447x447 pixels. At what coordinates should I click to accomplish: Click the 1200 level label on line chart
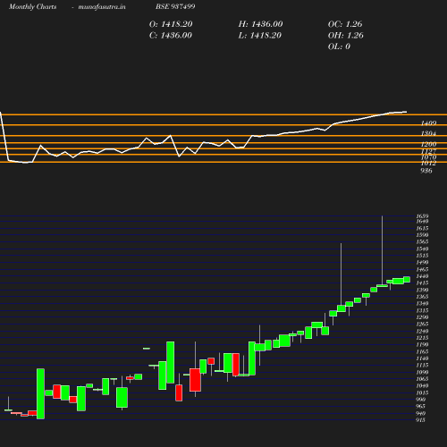(428, 144)
